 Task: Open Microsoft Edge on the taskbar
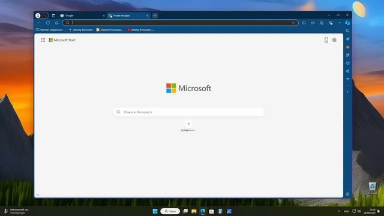[203, 211]
